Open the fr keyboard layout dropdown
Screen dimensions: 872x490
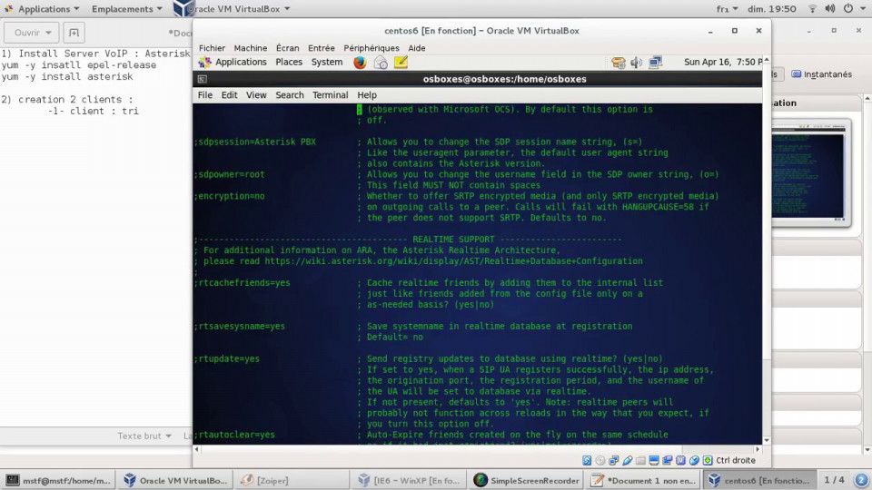(x=728, y=9)
